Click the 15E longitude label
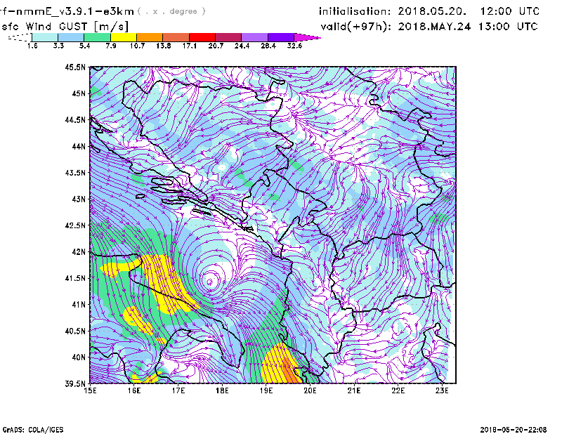 pos(90,390)
